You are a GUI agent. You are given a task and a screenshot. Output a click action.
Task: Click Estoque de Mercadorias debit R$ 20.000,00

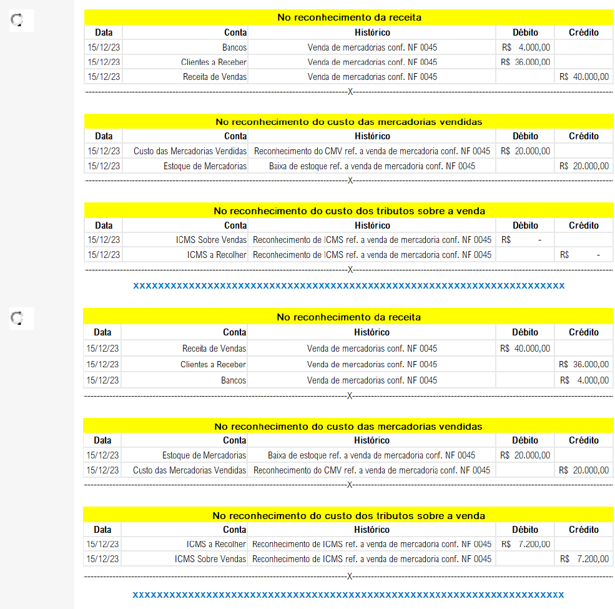coord(525,455)
